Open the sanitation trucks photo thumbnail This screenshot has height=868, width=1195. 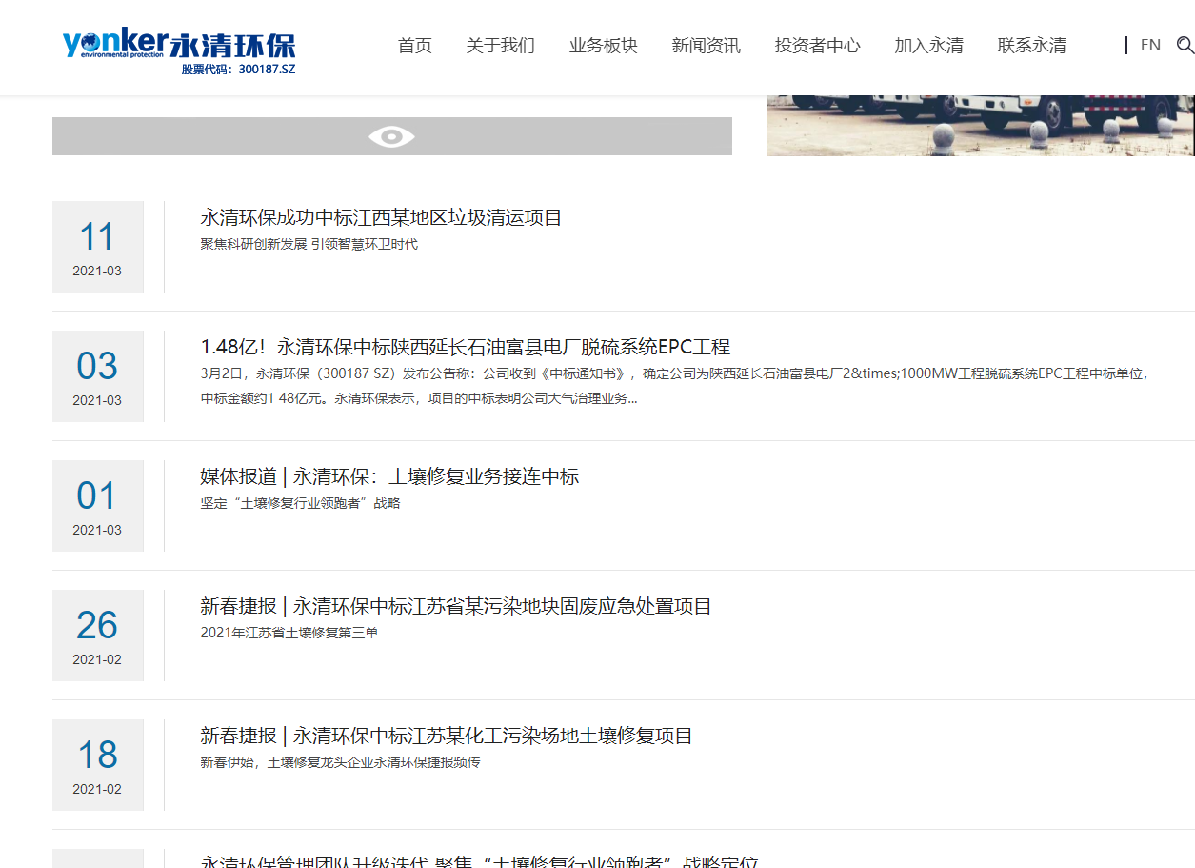pos(980,125)
